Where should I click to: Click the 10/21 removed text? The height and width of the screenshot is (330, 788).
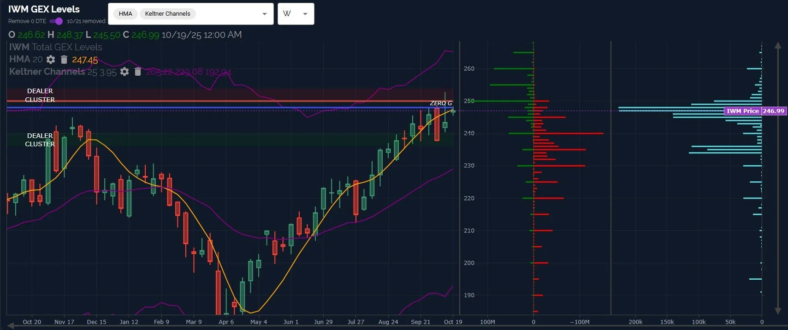coord(86,21)
